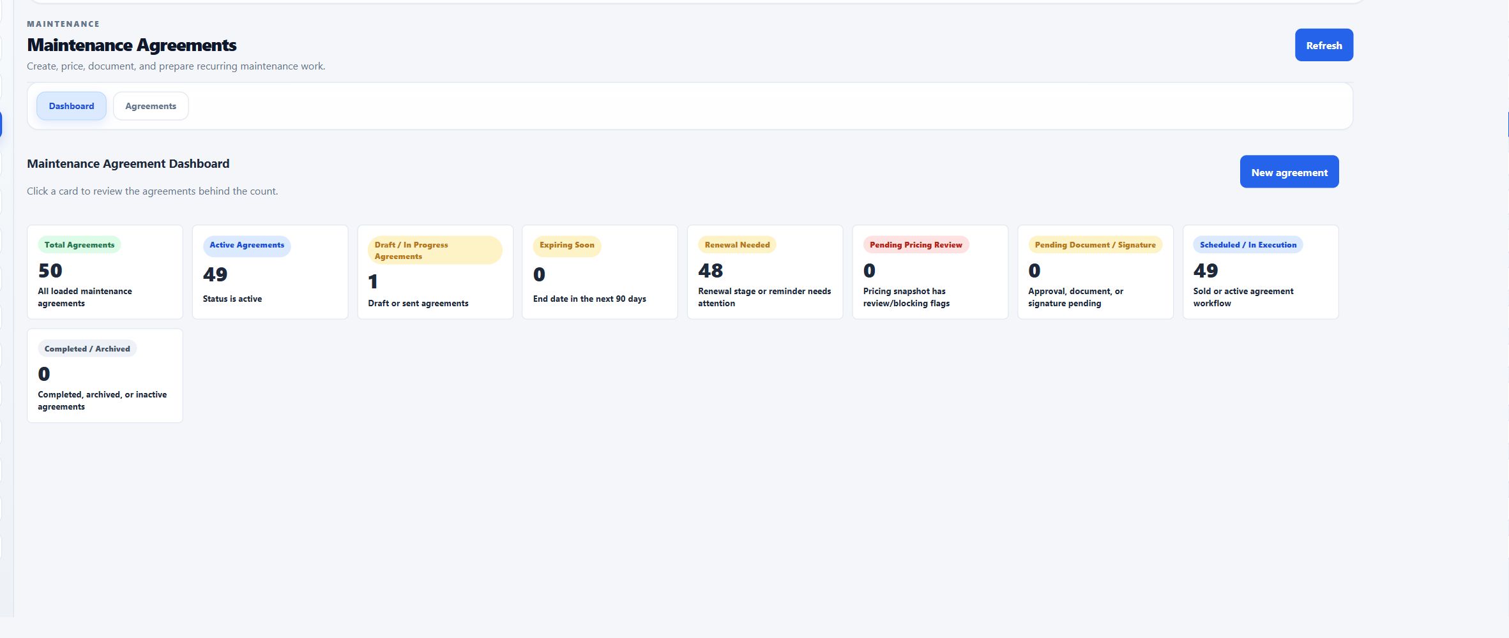Select the Draft / In Progress Agreements card
Viewport: 1509px width, 638px height.
pyautogui.click(x=436, y=272)
